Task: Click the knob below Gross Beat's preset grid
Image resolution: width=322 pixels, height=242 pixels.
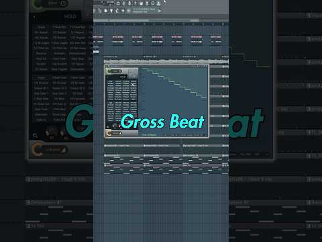Action: tap(114, 126)
